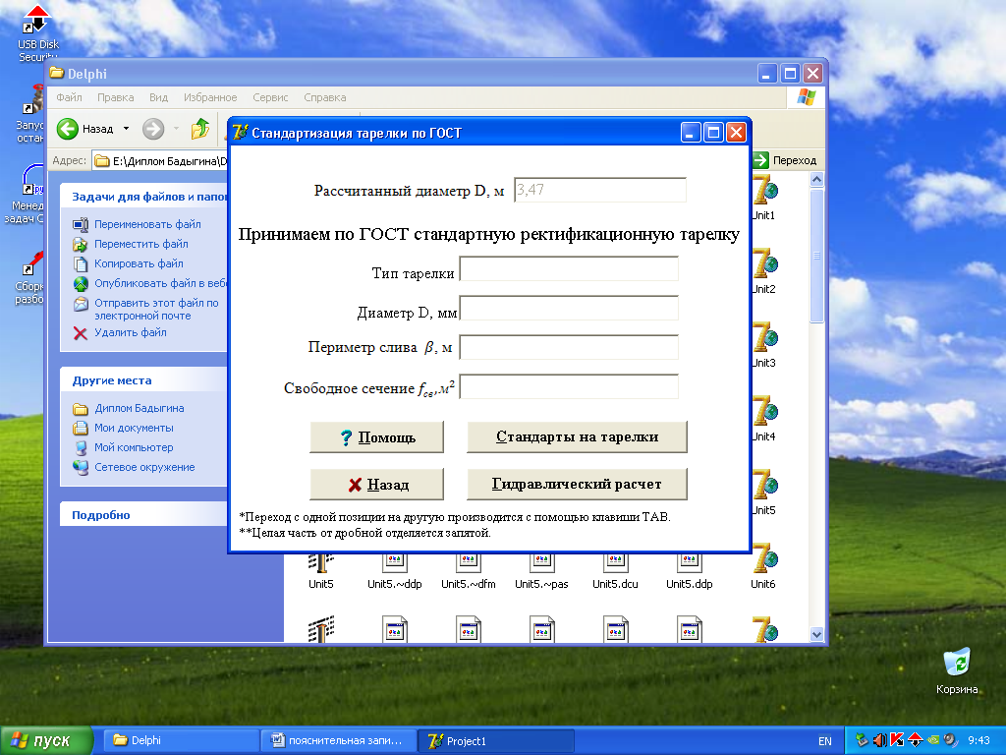Open the Правка menu

[116, 97]
